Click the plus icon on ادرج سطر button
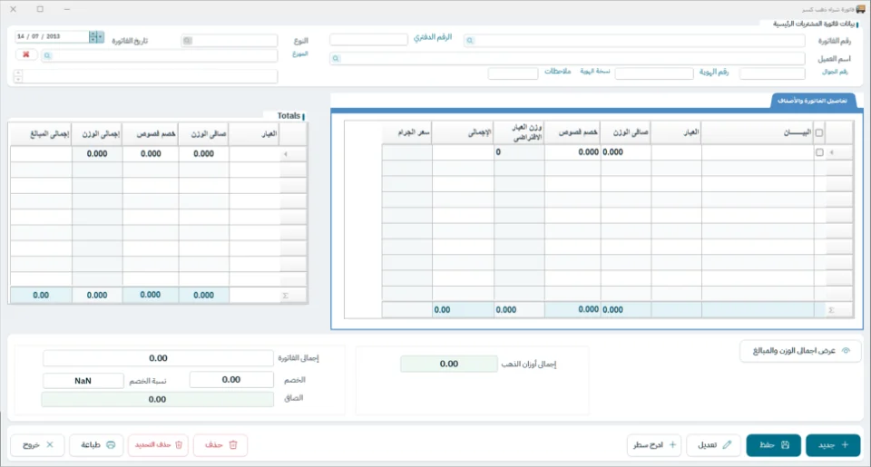The image size is (871, 467). tap(672, 445)
